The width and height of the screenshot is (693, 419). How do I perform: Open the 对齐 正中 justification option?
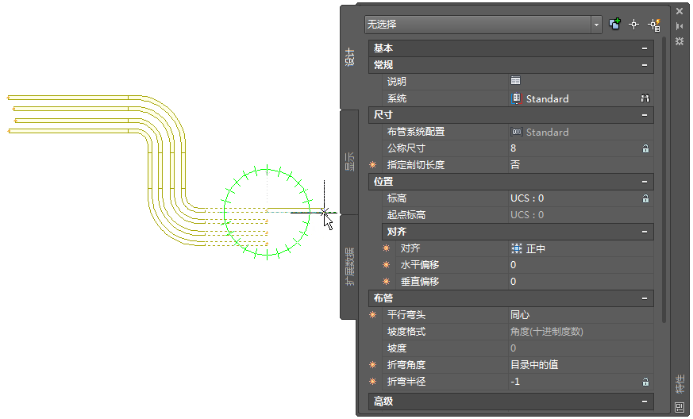[581, 248]
